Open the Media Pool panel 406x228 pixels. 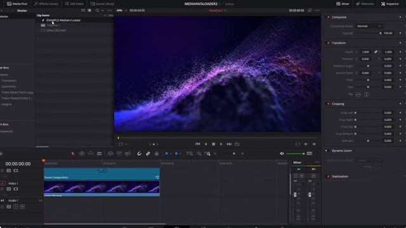point(17,4)
